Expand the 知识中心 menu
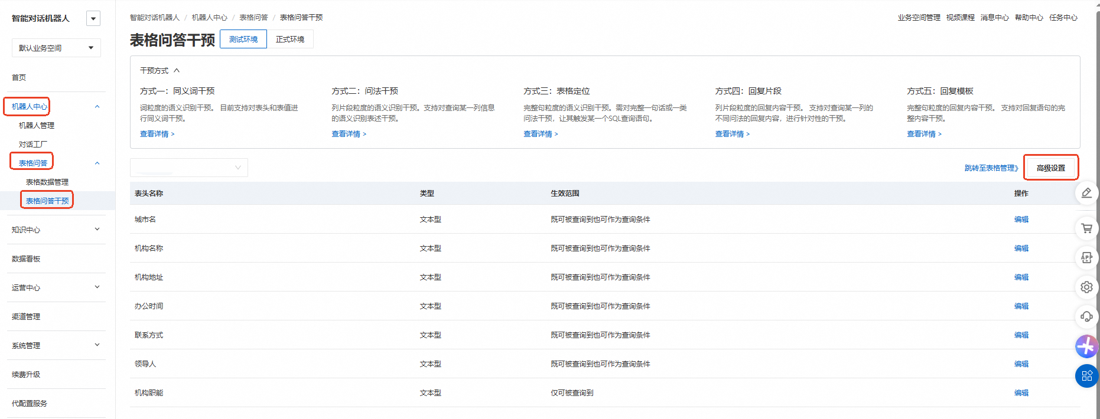Image resolution: width=1100 pixels, height=419 pixels. [56, 230]
